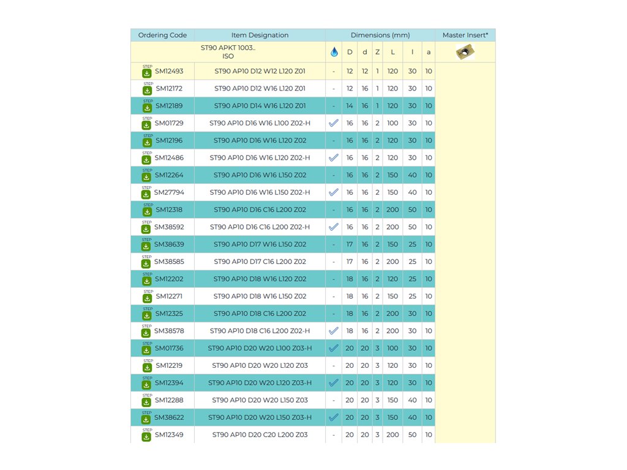The image size is (627, 470).
Task: Click designation ST90 AP10 D16 W16 L120 Z02
Action: coord(260,140)
